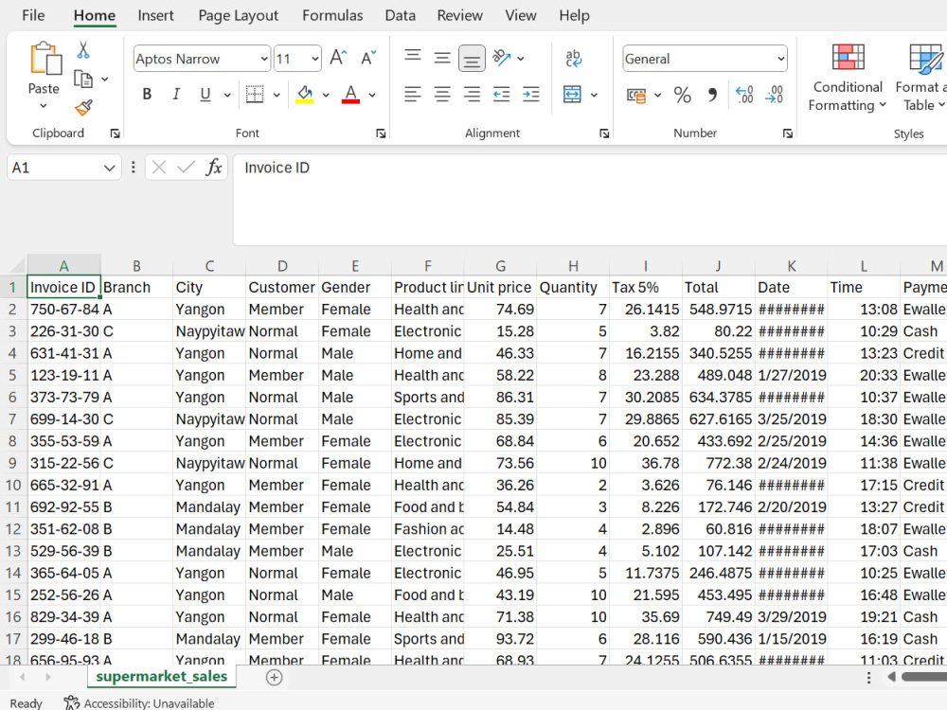Apply the Percent Style icon
The width and height of the screenshot is (947, 710).
pos(683,95)
